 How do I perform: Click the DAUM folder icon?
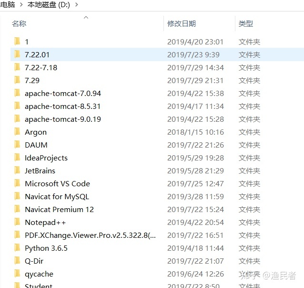coord(17,144)
